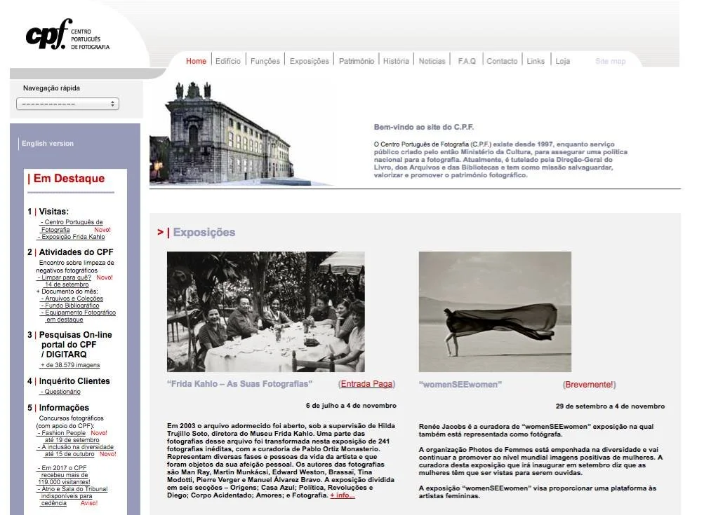Open Exposição Frida Kahlo visit link
Viewport: 704px width, 515px height.
pyautogui.click(x=72, y=237)
